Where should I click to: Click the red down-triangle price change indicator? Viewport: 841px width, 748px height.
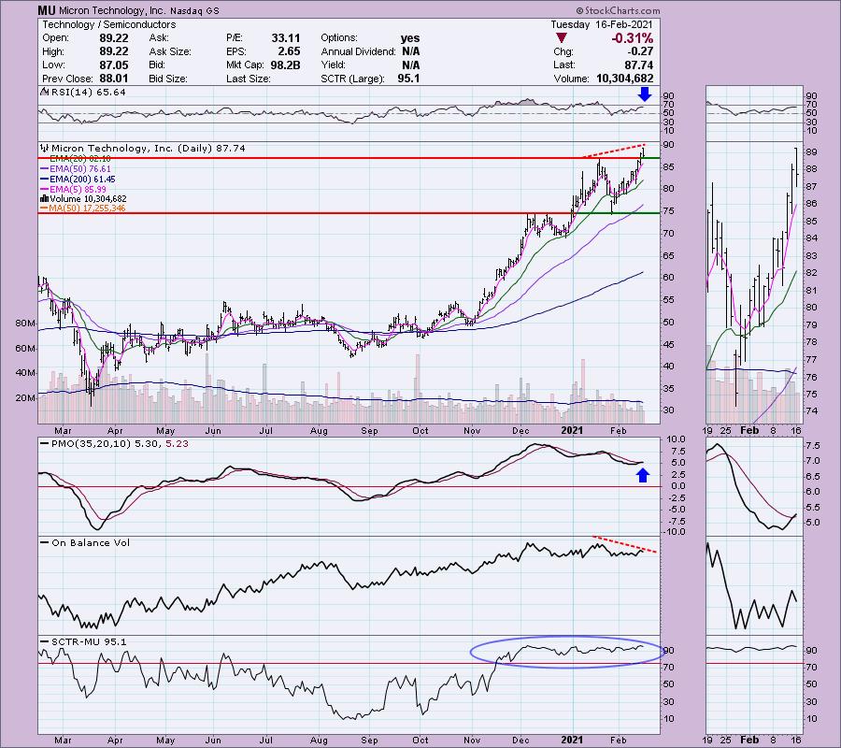click(561, 38)
